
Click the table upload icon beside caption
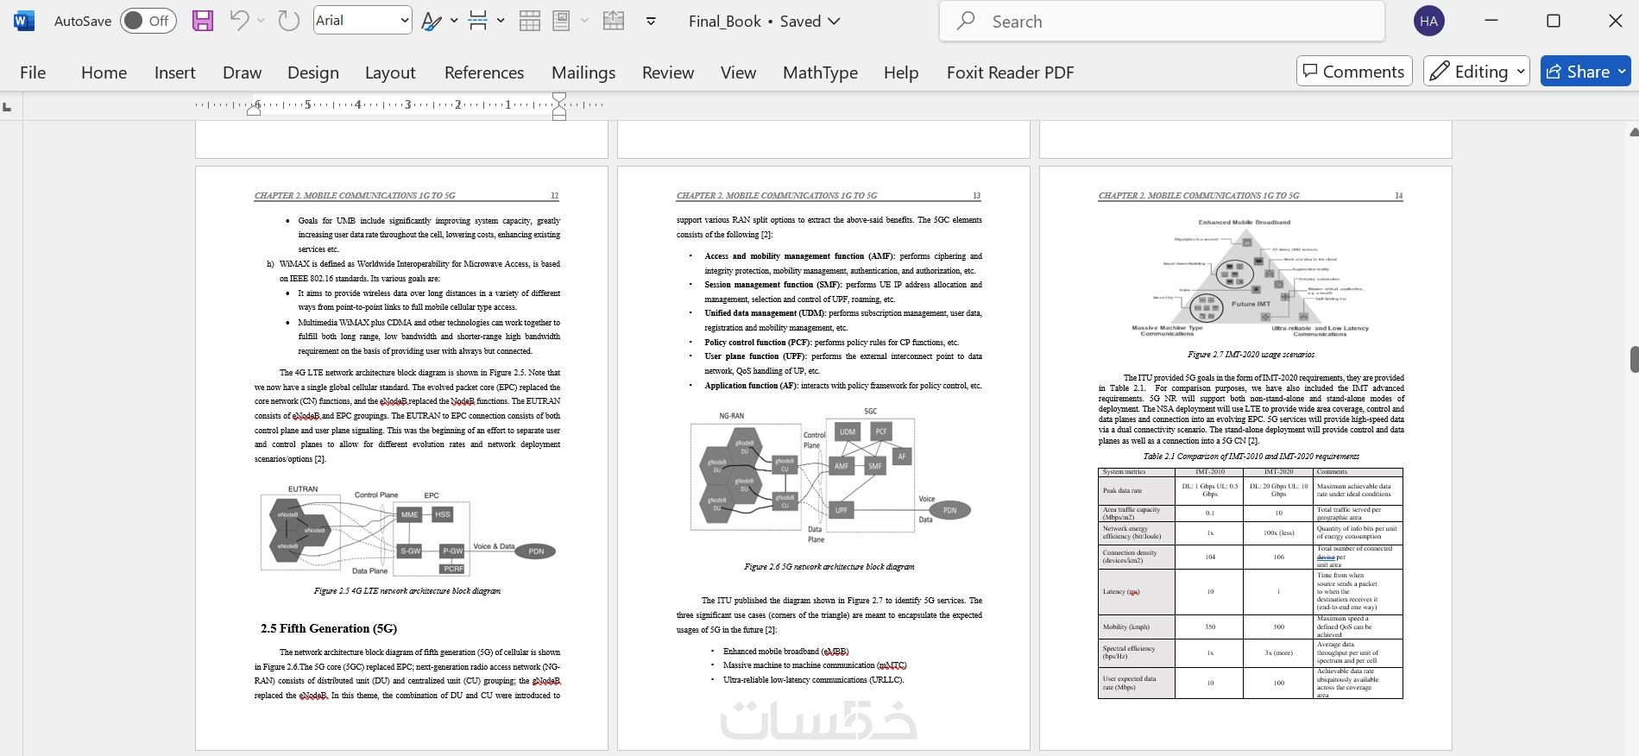coord(614,21)
